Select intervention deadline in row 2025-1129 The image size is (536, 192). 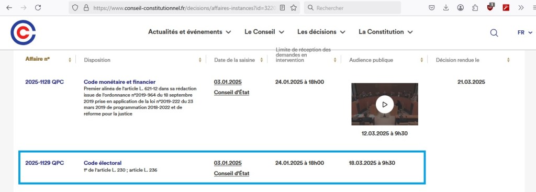[x=299, y=163]
